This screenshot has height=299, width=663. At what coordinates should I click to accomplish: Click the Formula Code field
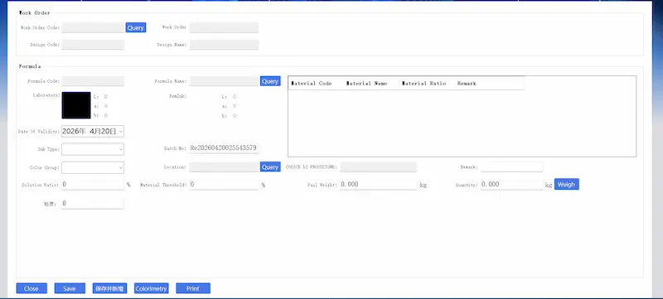93,81
